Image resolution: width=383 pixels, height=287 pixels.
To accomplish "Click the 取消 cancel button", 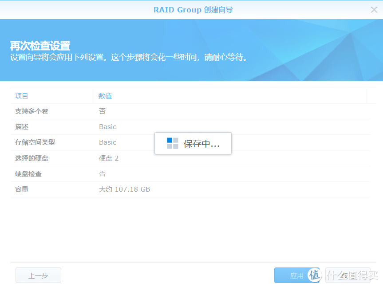I will 347,275.
